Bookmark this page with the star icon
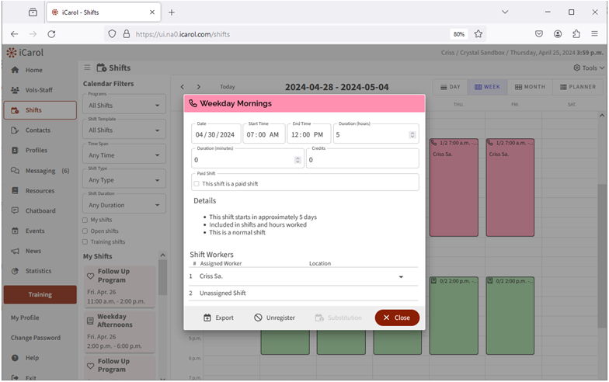Screen dimensions: 609x382 [x=478, y=34]
